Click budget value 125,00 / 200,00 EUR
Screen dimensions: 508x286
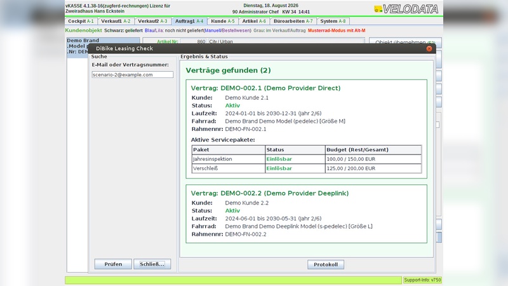[x=351, y=168]
